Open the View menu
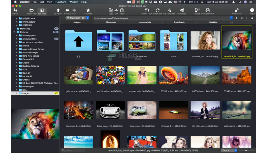This screenshot has height=153, width=265. 49,2
